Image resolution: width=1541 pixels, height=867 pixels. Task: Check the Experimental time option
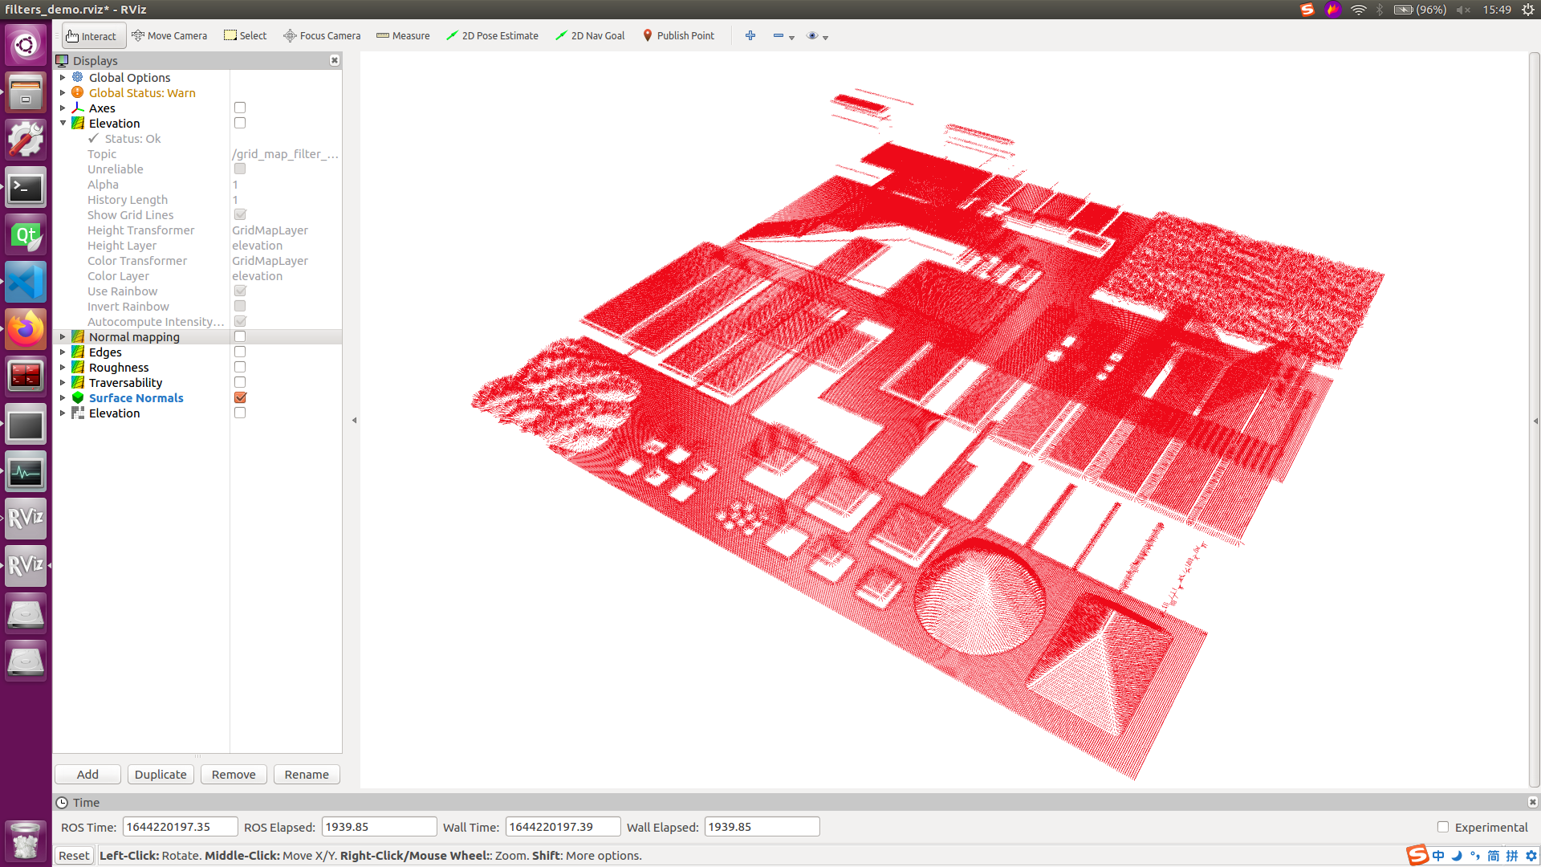tap(1442, 827)
